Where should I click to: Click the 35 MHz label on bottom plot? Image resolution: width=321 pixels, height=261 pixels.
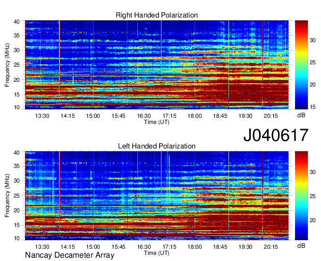tap(17, 166)
